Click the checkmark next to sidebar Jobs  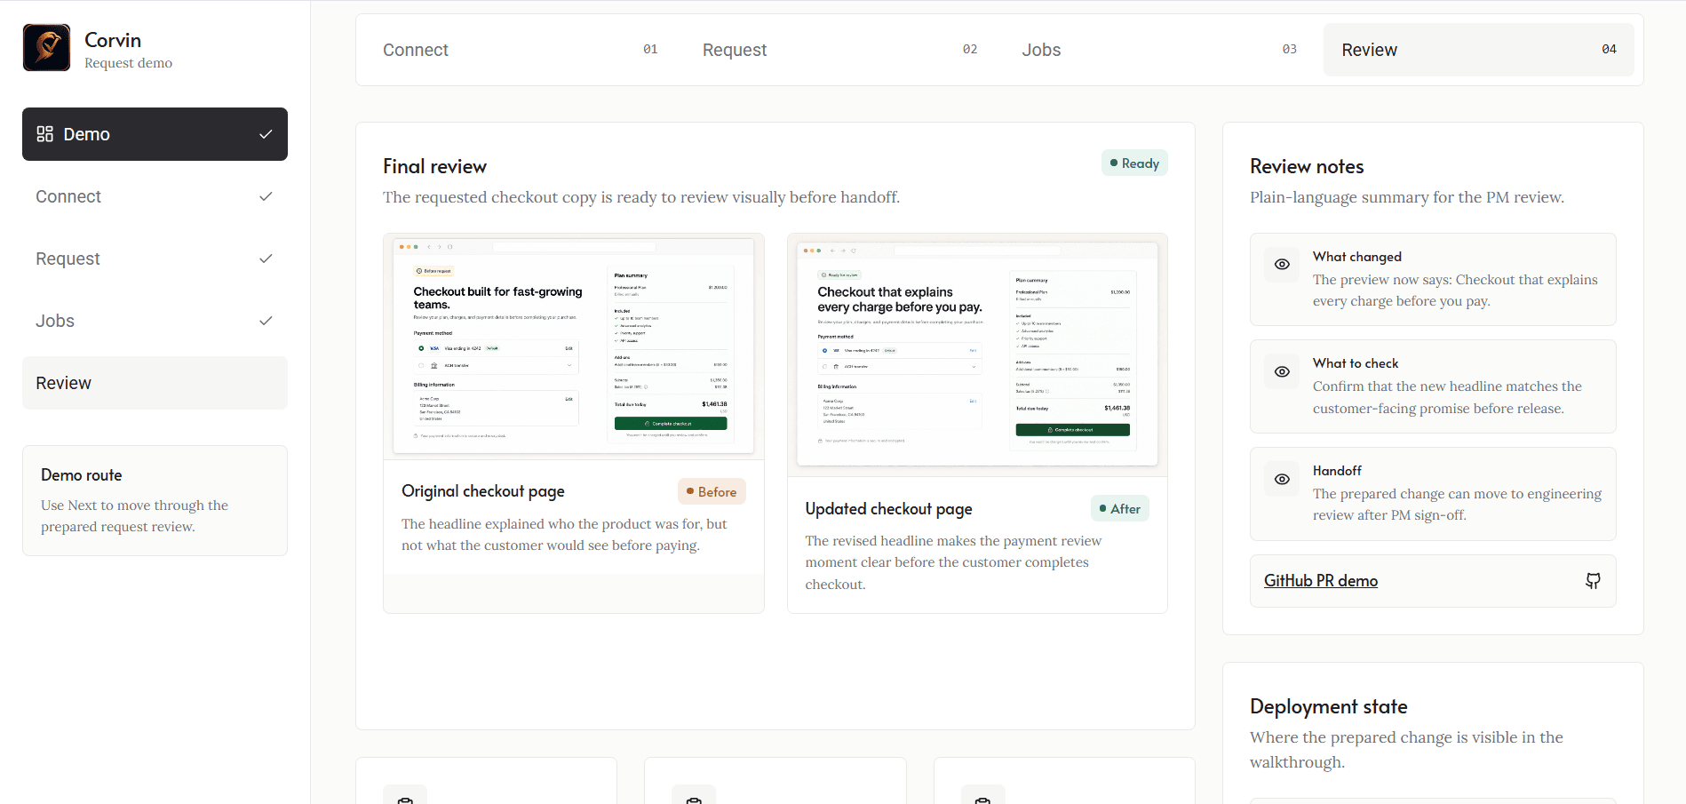(x=266, y=321)
